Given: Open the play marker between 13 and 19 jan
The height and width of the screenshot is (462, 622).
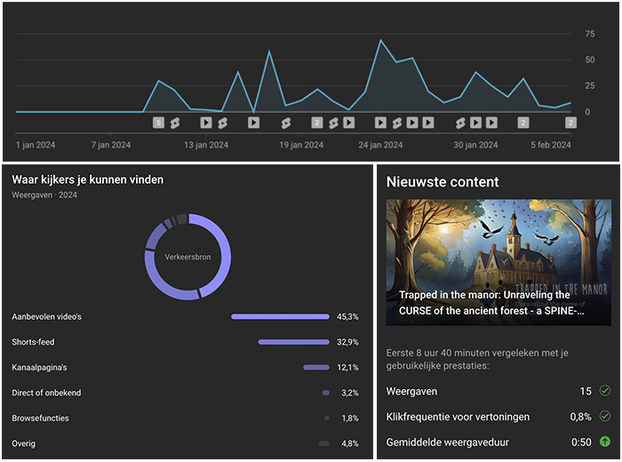Looking at the screenshot, I should (253, 123).
